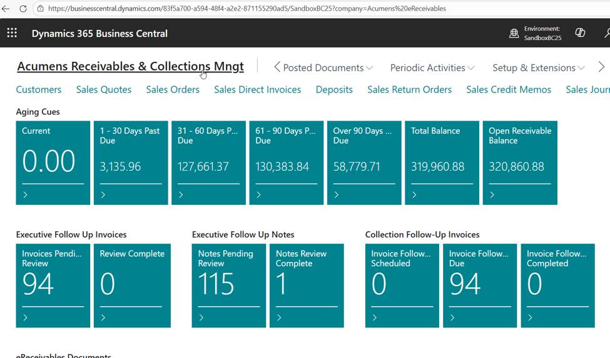Click arrow on Review Complete tile
Image resolution: width=610 pixels, height=358 pixels.
(103, 317)
